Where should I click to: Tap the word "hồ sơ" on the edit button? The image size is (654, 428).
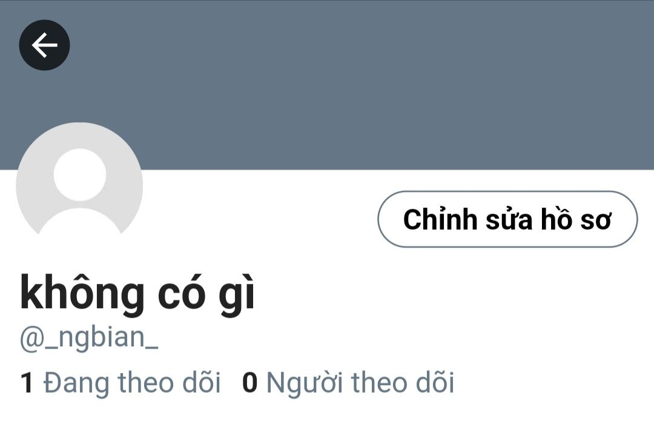[576, 219]
